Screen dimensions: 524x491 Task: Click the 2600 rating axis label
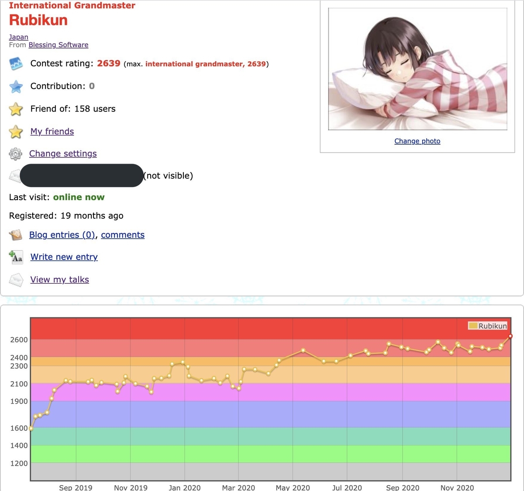pos(19,340)
